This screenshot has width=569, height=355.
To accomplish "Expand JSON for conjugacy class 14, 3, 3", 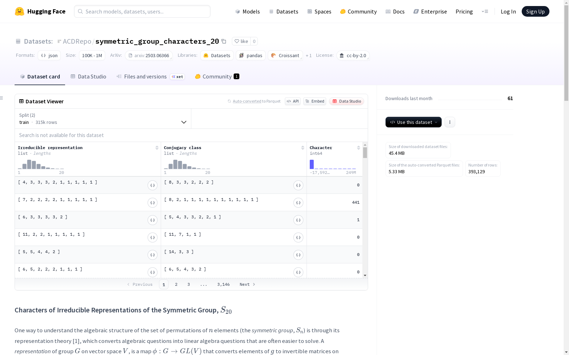I will [298, 255].
